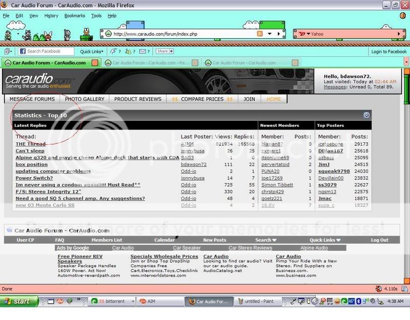Click the Facebook messages envelope icon
The image size is (410, 320).
click(142, 51)
